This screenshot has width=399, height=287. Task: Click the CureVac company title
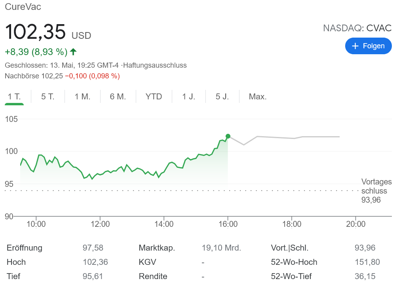(x=23, y=7)
